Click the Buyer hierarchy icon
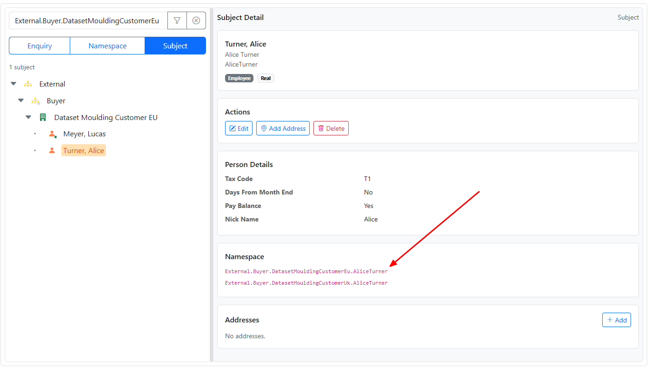 click(x=35, y=101)
